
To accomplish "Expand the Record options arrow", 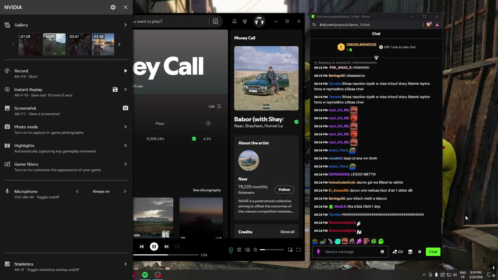I will point(125,71).
